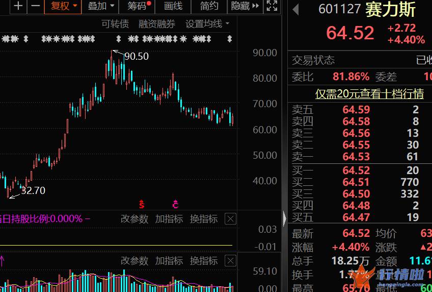Switch to 简约 simple mode
The width and height of the screenshot is (432, 292).
[x=209, y=6]
